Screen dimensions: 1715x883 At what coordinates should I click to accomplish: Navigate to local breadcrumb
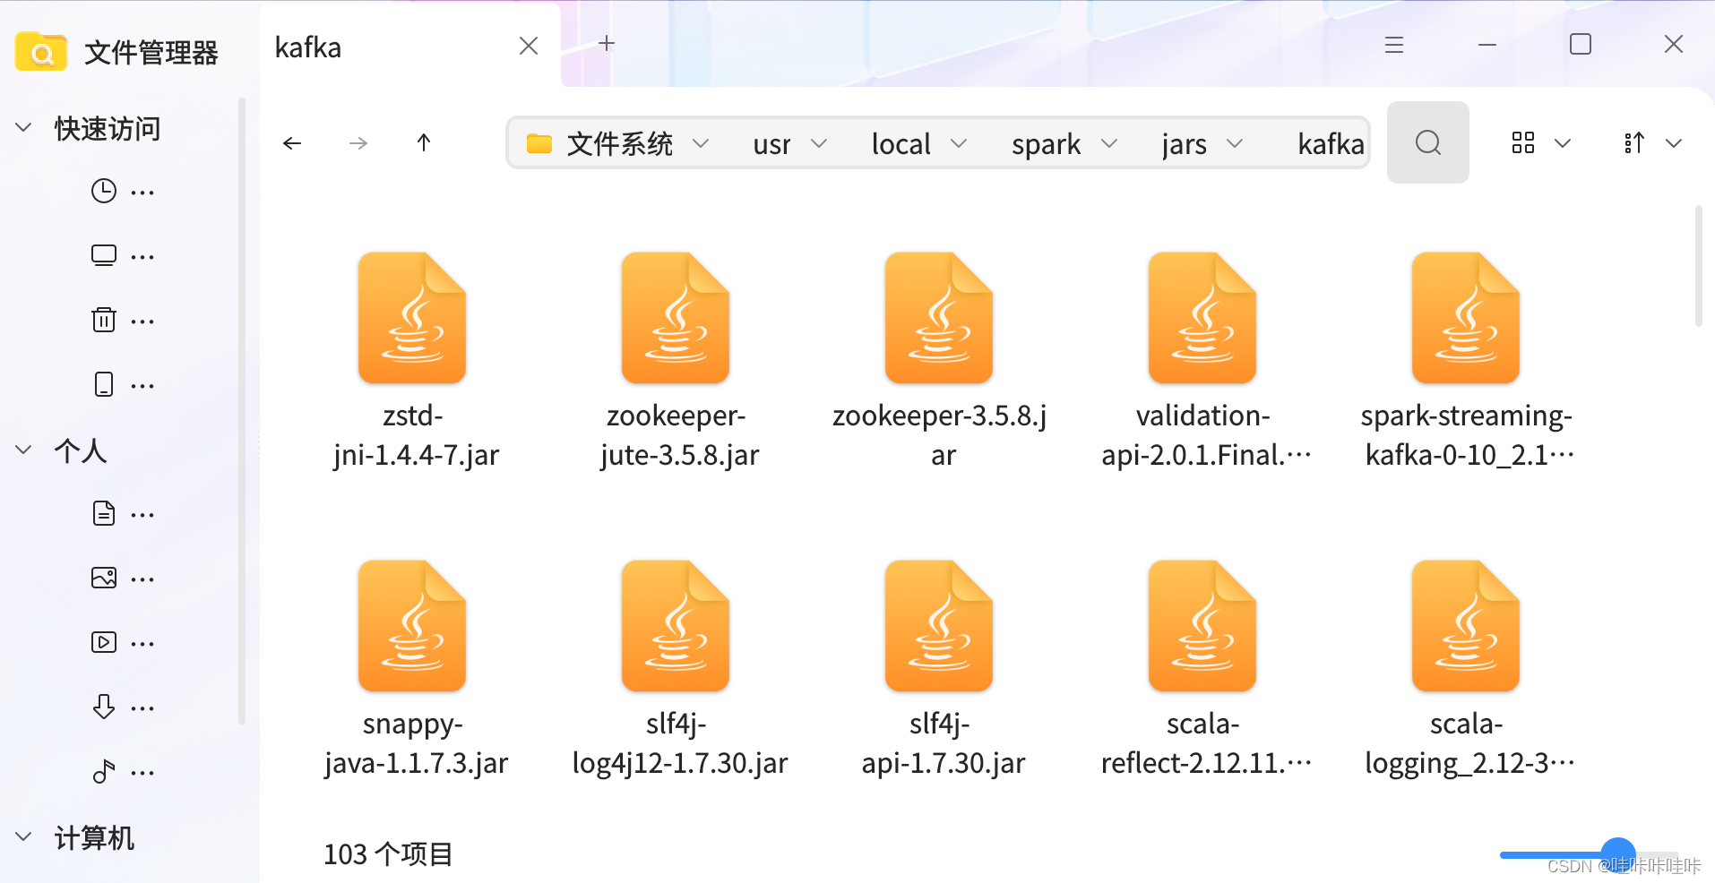pos(901,144)
